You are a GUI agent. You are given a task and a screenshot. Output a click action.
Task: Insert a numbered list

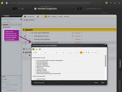[76, 53]
